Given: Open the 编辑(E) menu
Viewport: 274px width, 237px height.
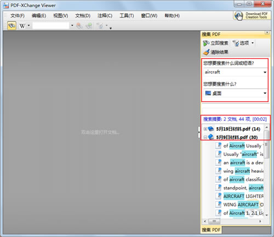Looking at the screenshot, I should pos(39,16).
